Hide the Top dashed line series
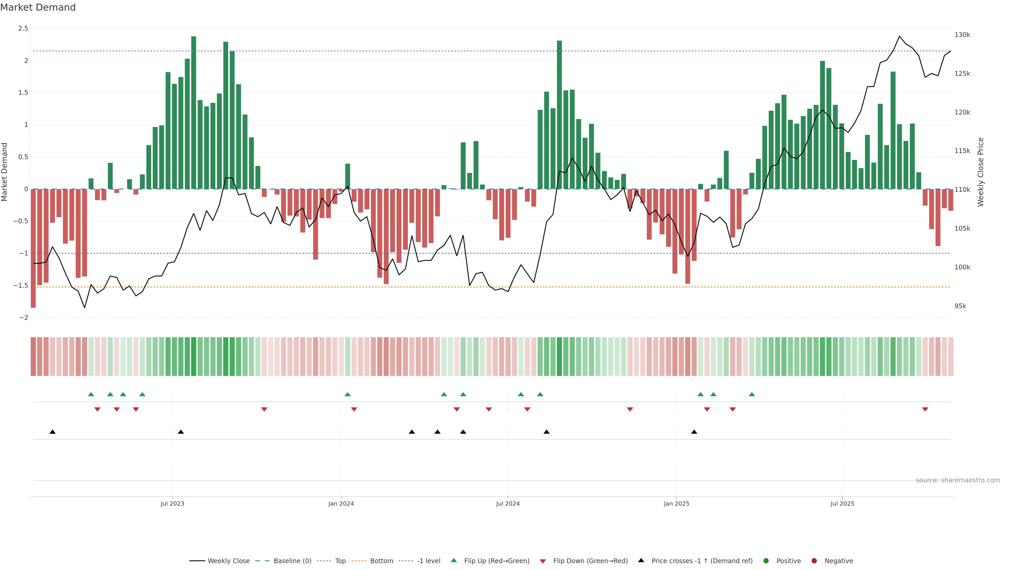Screen dimensions: 1013x570 tap(340, 561)
